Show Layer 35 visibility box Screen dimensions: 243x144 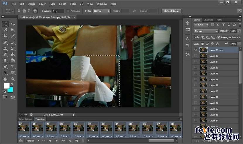pos(196,73)
